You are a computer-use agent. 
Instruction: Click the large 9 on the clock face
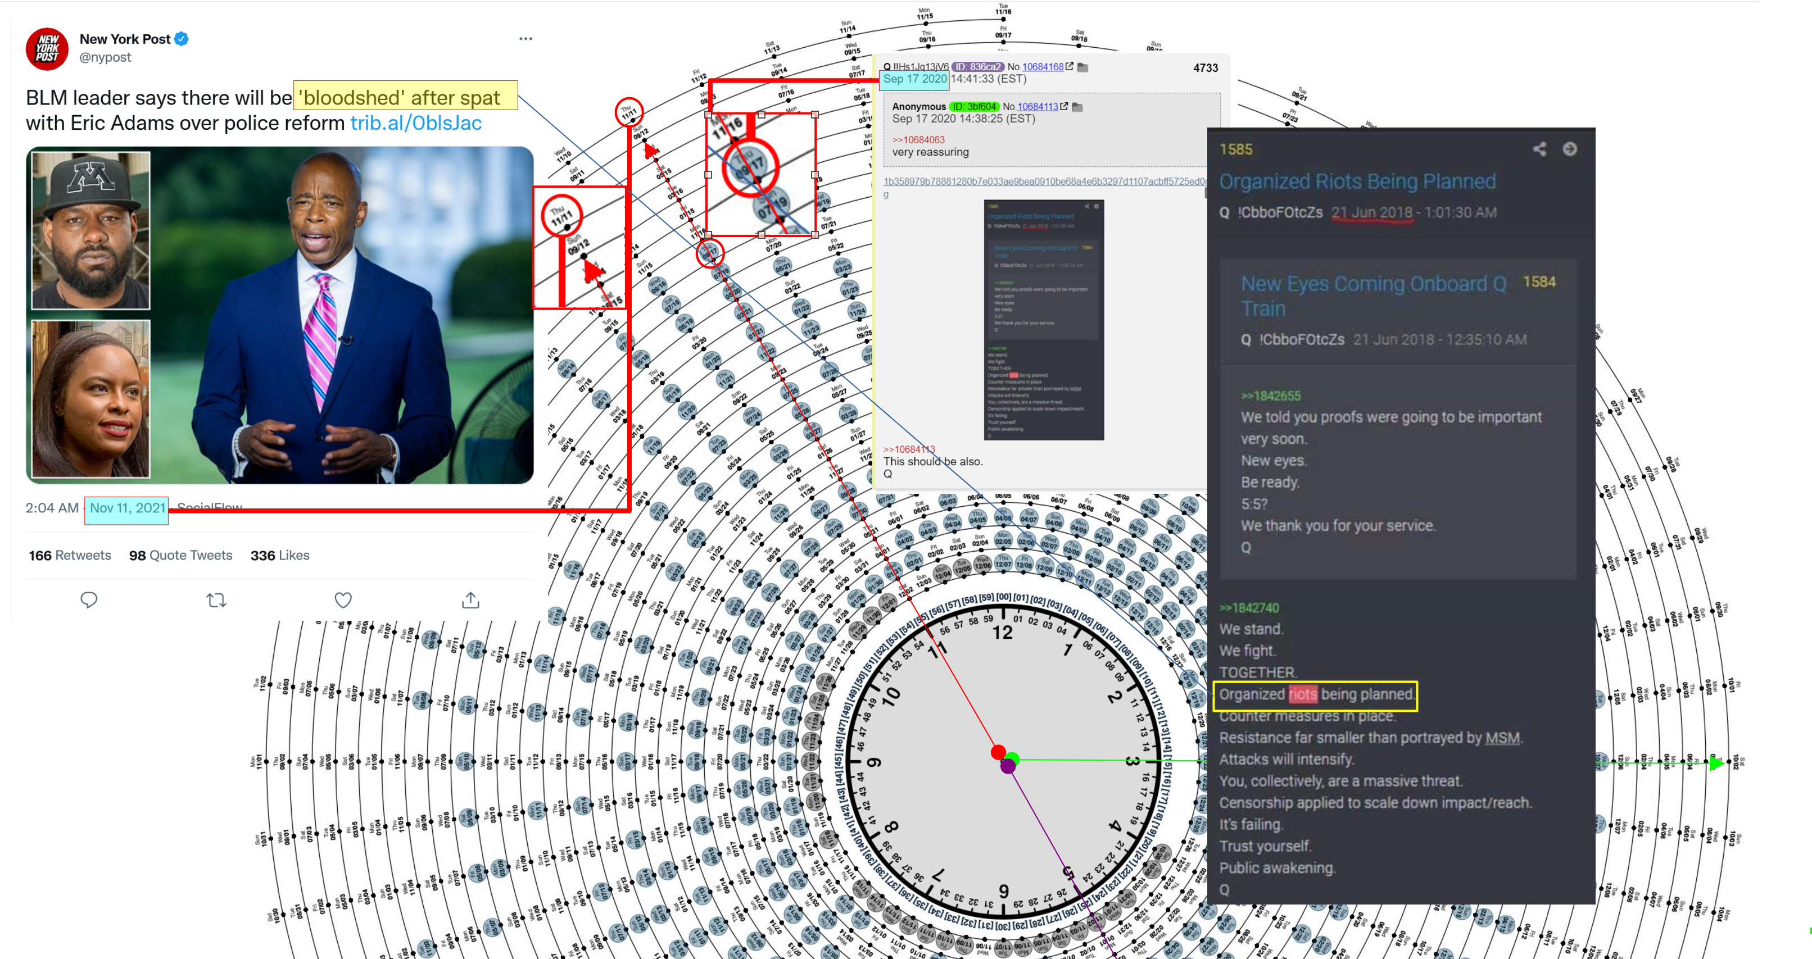[875, 762]
